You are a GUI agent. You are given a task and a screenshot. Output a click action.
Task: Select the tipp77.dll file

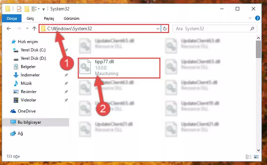119,68
